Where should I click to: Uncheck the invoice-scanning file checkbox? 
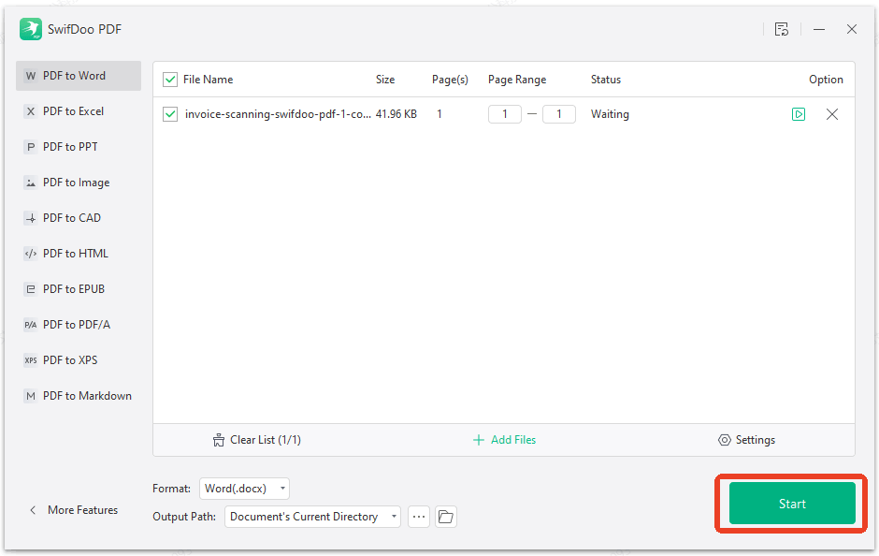pos(169,113)
